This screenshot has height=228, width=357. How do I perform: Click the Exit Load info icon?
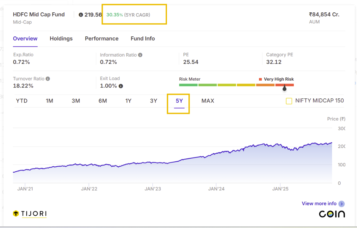tap(121, 86)
